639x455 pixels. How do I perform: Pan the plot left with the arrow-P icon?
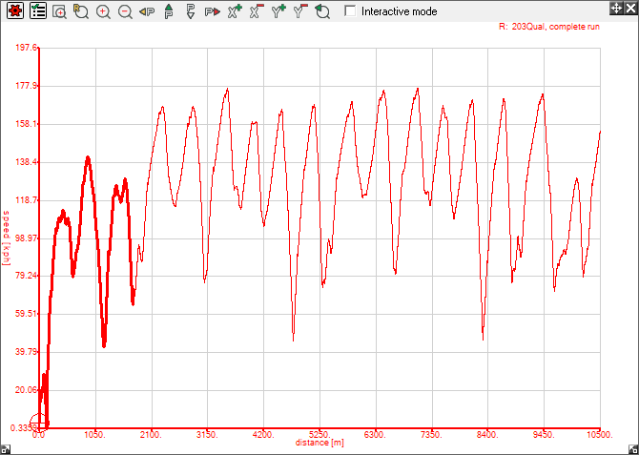click(x=147, y=11)
